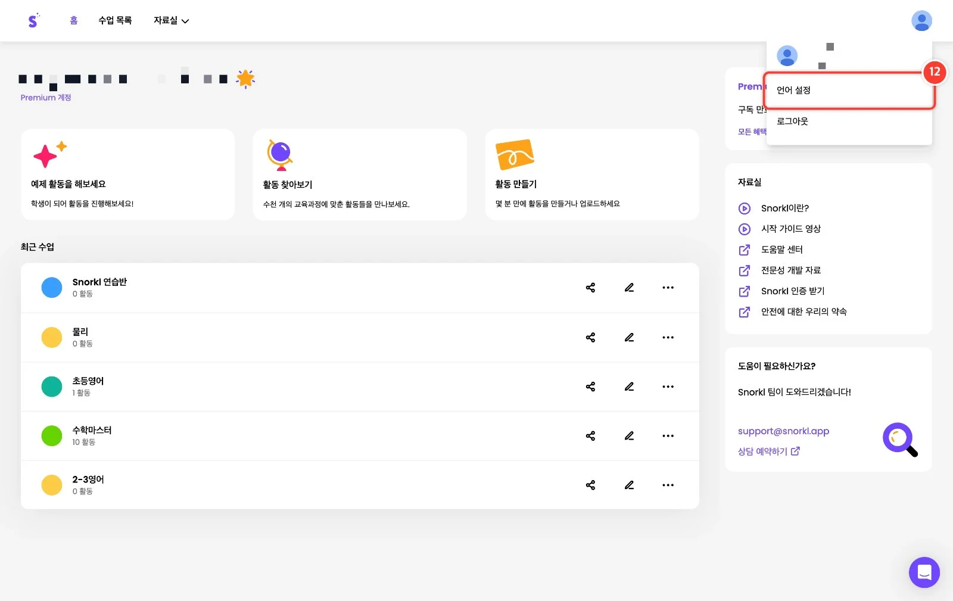
Task: Edit the 물리 class
Action: click(x=629, y=337)
